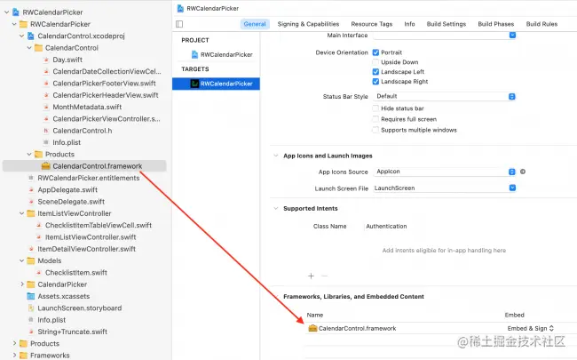Enable the Requires full screen checkbox
The width and height of the screenshot is (577, 360).
coord(375,119)
